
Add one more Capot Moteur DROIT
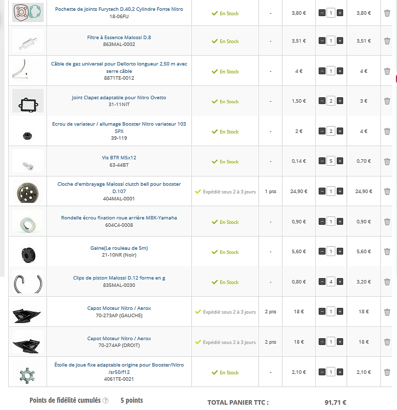[340, 342]
